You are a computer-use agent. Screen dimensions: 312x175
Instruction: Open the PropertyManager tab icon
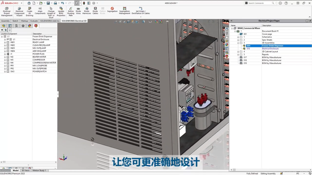[x=10, y=26]
